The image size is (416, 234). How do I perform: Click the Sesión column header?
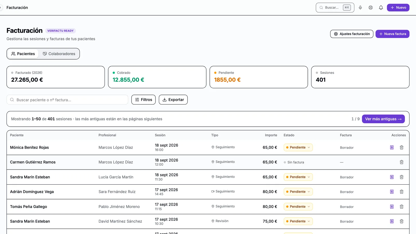click(x=160, y=135)
